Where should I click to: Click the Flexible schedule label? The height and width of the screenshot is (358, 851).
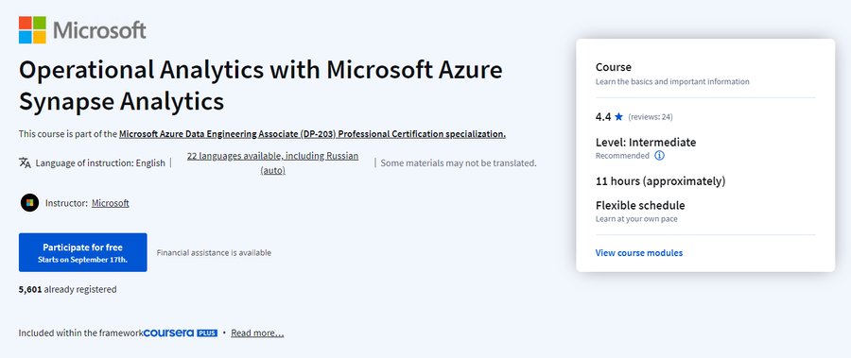640,206
